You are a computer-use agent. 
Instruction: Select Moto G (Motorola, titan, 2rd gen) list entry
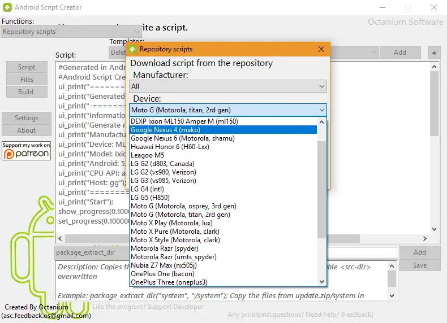click(223, 215)
